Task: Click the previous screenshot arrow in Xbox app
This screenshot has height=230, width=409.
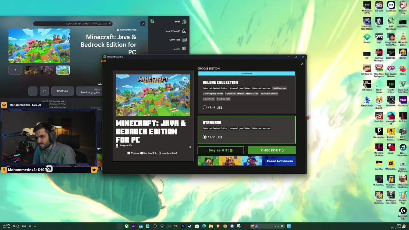Action: (x=15, y=70)
